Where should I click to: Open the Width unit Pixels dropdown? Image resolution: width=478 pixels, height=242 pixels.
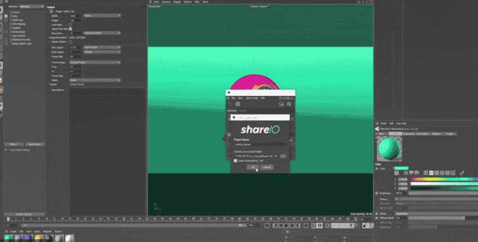click(102, 16)
